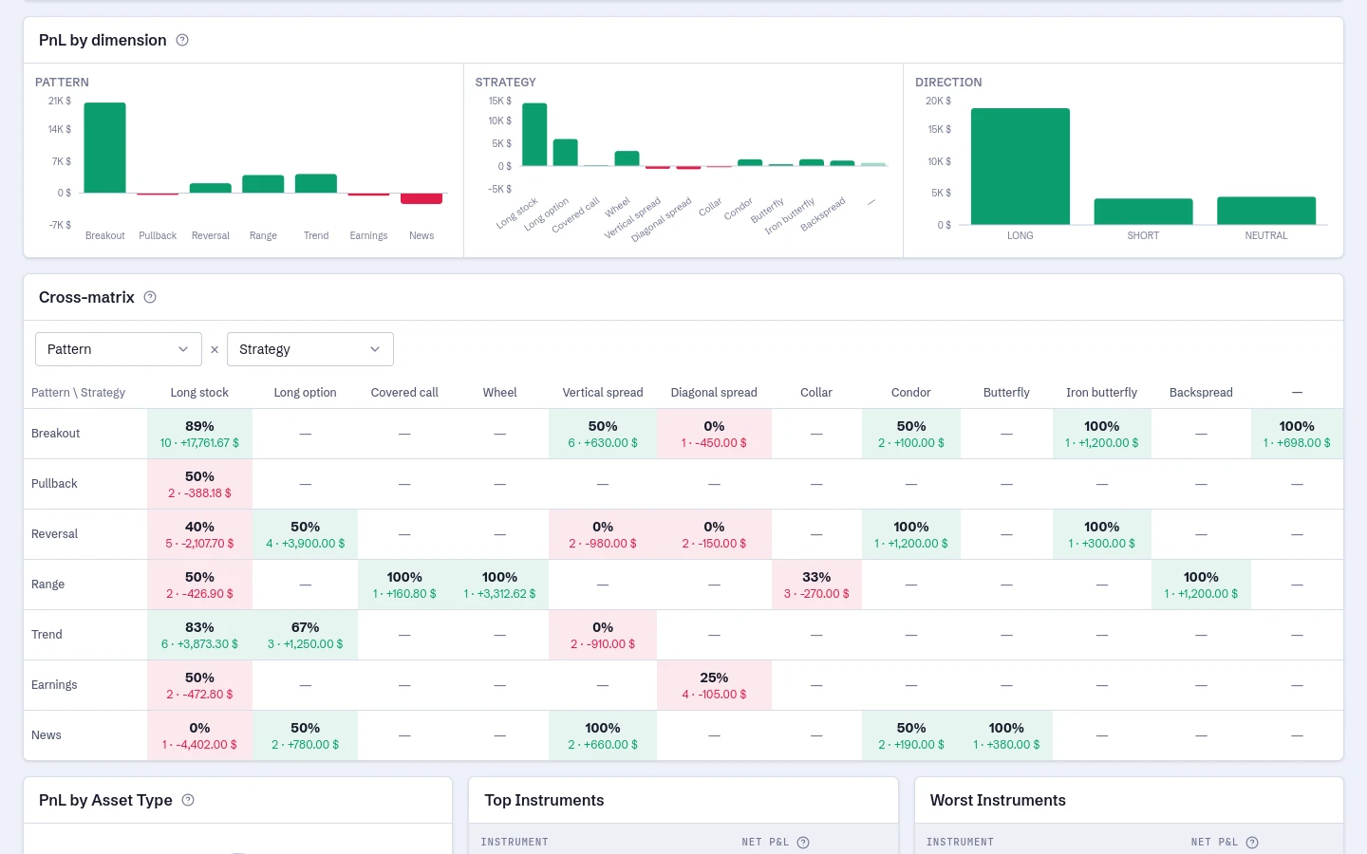Viewport: 1367px width, 854px height.
Task: Select News Long stock cell -4,402.00 $
Action: tap(199, 735)
